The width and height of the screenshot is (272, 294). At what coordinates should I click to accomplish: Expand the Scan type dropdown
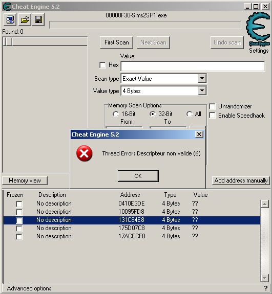202,78
